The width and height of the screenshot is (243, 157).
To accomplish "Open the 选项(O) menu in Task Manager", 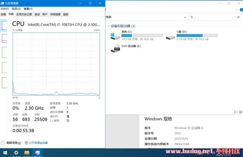I will (x=16, y=9).
